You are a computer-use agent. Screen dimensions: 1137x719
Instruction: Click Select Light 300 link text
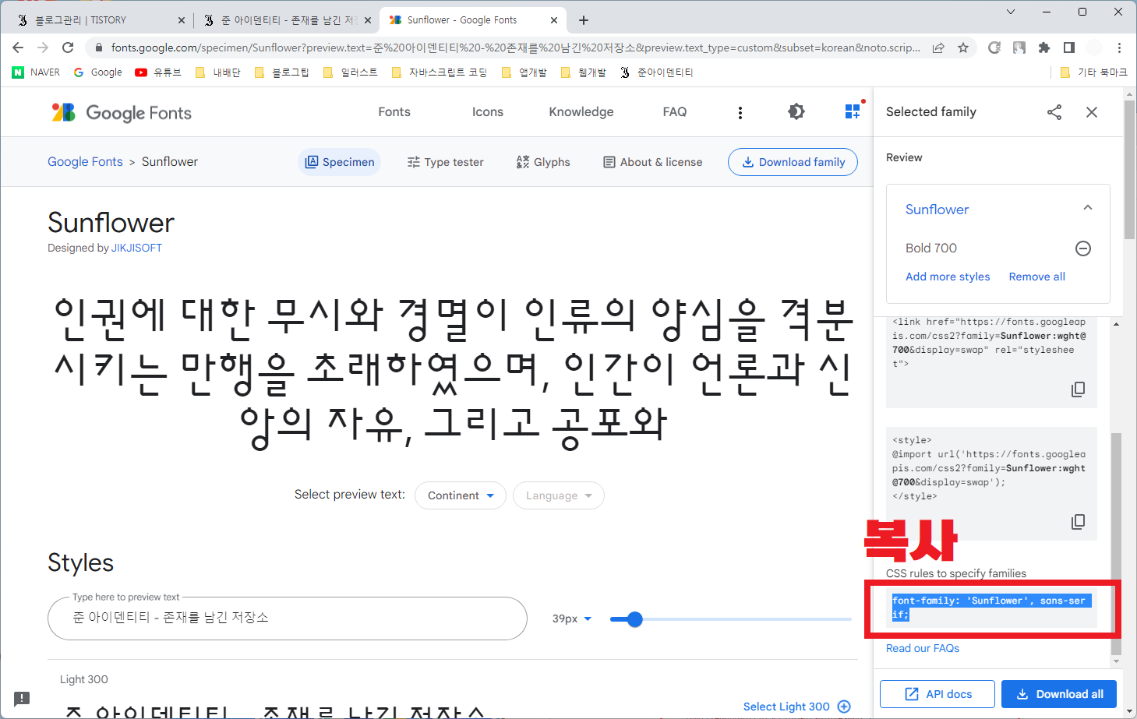click(x=786, y=707)
